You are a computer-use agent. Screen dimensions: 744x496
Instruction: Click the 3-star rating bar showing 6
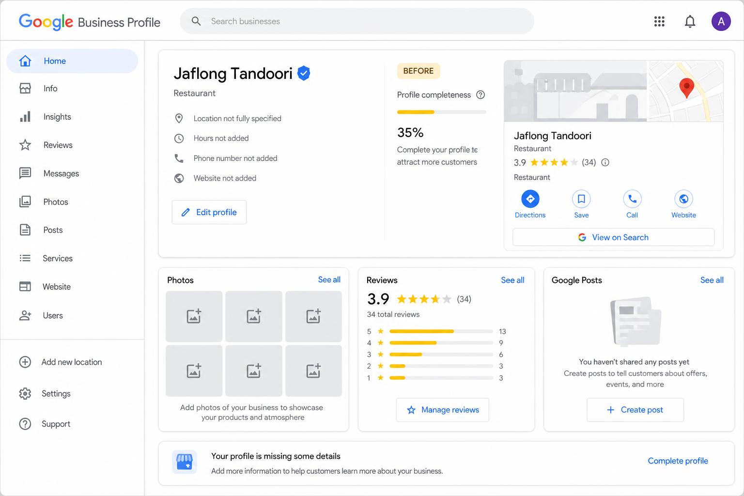(441, 355)
